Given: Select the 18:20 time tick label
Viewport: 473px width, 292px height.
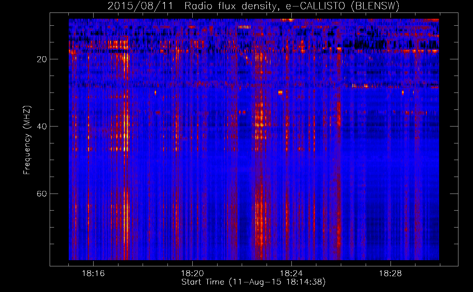Looking at the screenshot, I should click(x=192, y=274).
